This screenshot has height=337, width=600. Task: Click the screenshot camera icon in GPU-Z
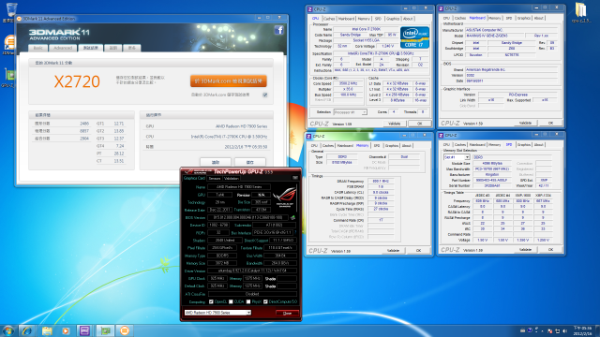(295, 178)
